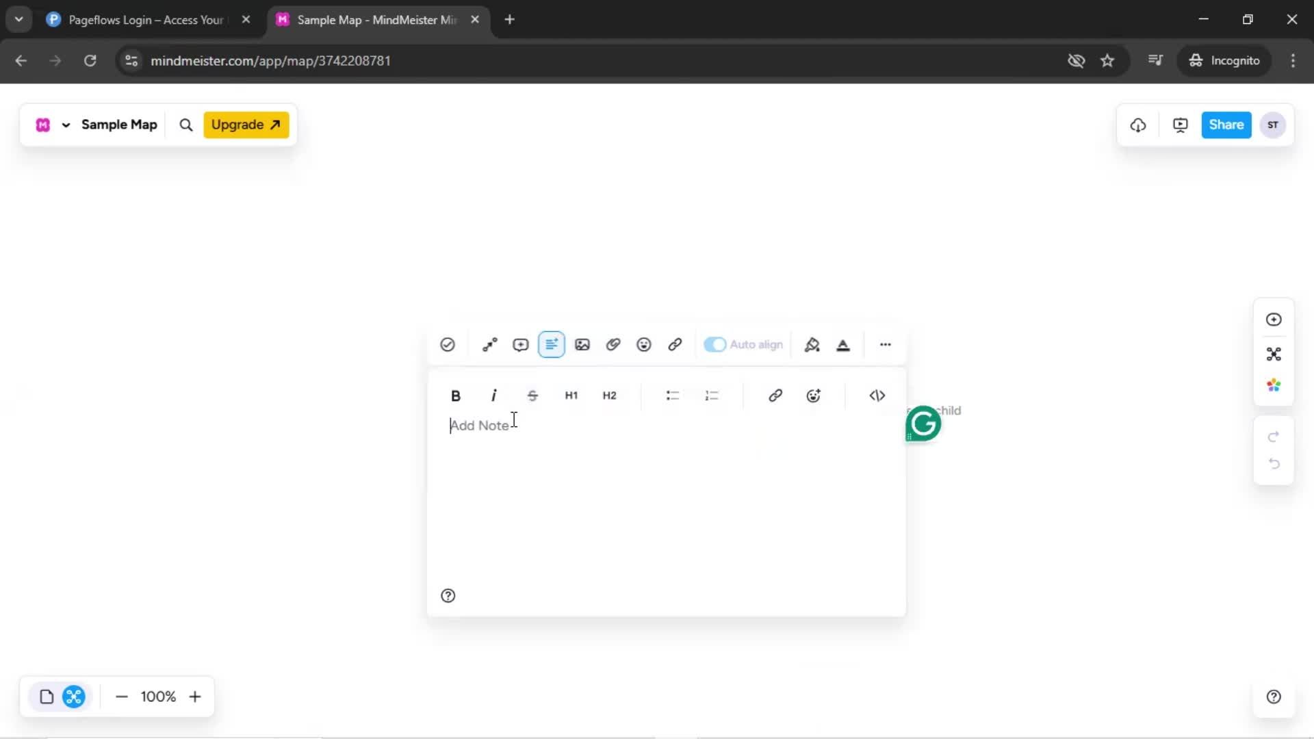The image size is (1314, 739).
Task: View site information icon
Action: tap(131, 61)
